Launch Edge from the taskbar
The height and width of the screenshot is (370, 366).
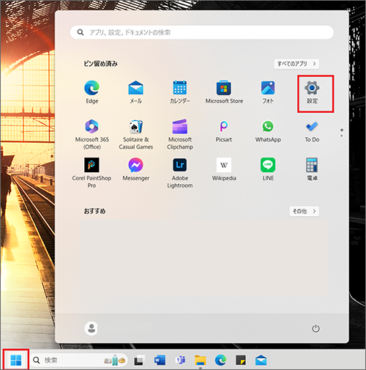pyautogui.click(x=220, y=360)
